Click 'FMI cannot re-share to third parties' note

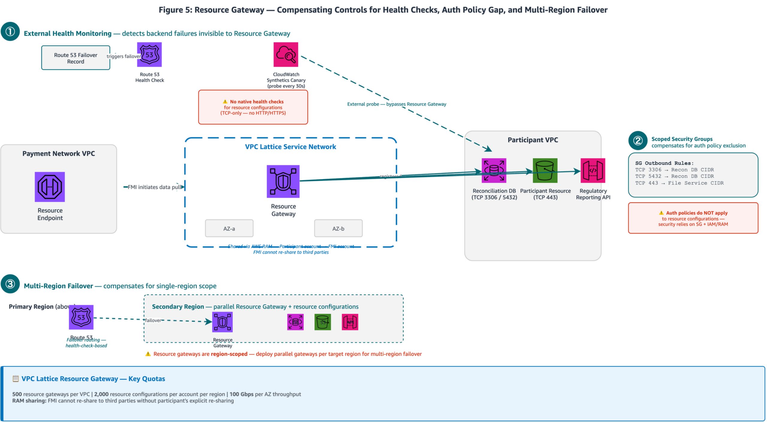[291, 252]
